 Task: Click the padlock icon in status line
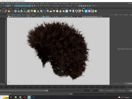tap(32, 6)
